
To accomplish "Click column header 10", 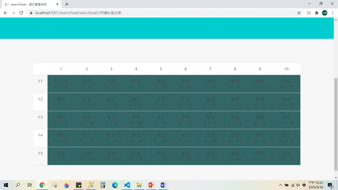I will click(x=286, y=69).
